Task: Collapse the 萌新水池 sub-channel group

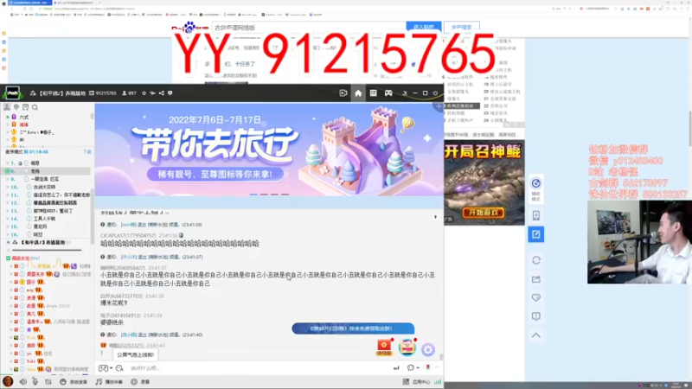Action: click(8, 258)
